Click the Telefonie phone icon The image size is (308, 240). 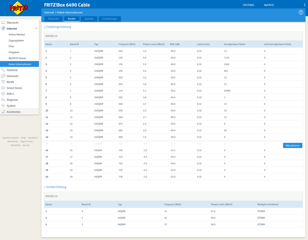tap(3, 70)
